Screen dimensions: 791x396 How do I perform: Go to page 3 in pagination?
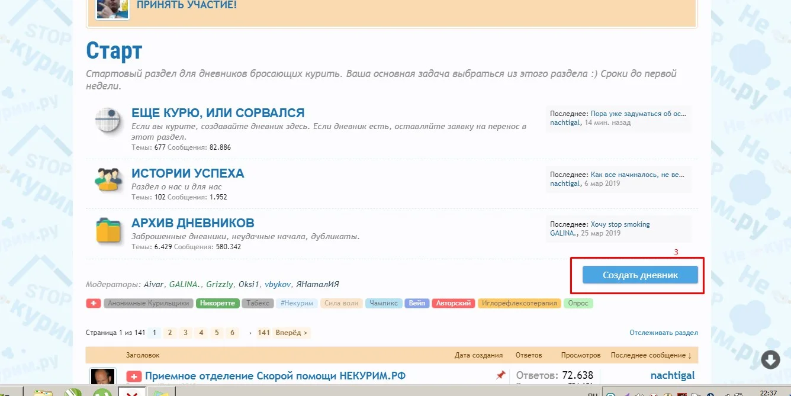[x=185, y=333]
